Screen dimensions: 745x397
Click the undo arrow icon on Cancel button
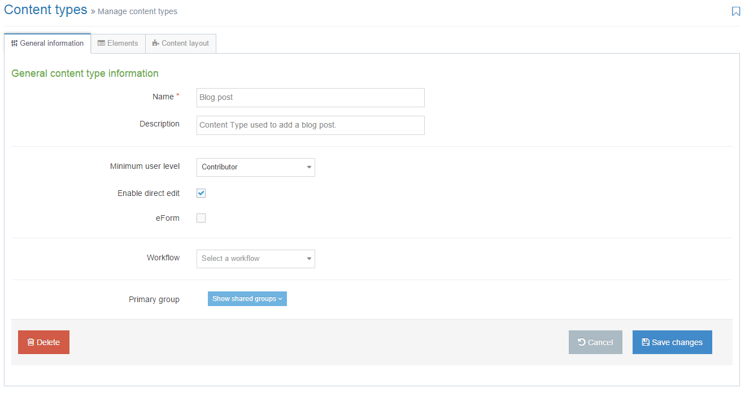581,342
